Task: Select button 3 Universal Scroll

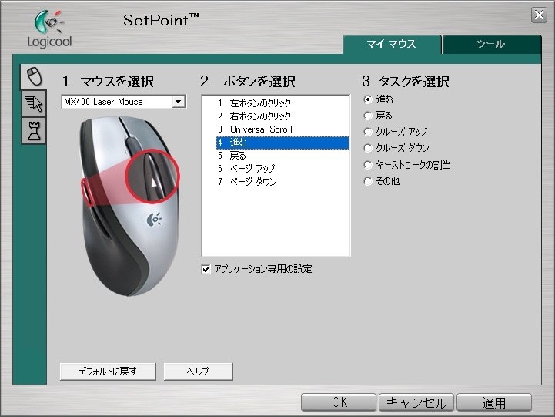Action: [283, 129]
